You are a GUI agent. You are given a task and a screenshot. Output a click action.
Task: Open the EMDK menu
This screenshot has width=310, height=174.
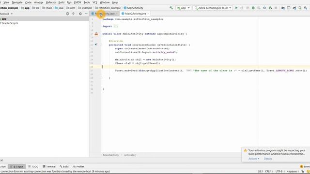click(x=77, y=2)
